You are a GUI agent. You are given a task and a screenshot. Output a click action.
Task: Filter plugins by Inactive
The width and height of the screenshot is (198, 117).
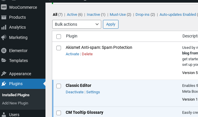point(93,15)
